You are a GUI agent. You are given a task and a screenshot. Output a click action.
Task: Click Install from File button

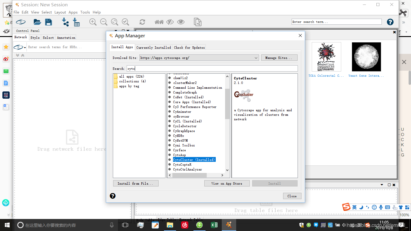click(x=136, y=183)
